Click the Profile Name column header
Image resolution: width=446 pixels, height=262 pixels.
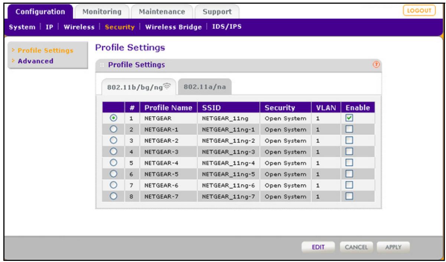168,108
